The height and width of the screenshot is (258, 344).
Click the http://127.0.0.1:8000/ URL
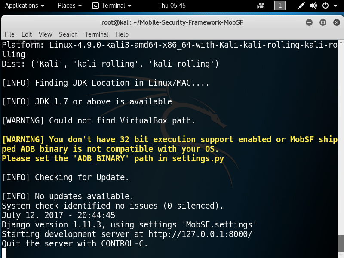(x=200, y=234)
